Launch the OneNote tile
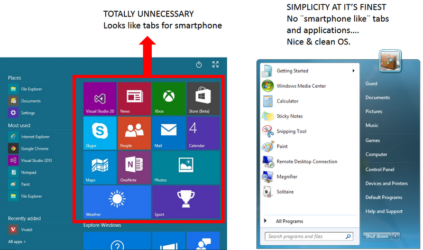This screenshot has height=250, width=423. pyautogui.click(x=134, y=168)
